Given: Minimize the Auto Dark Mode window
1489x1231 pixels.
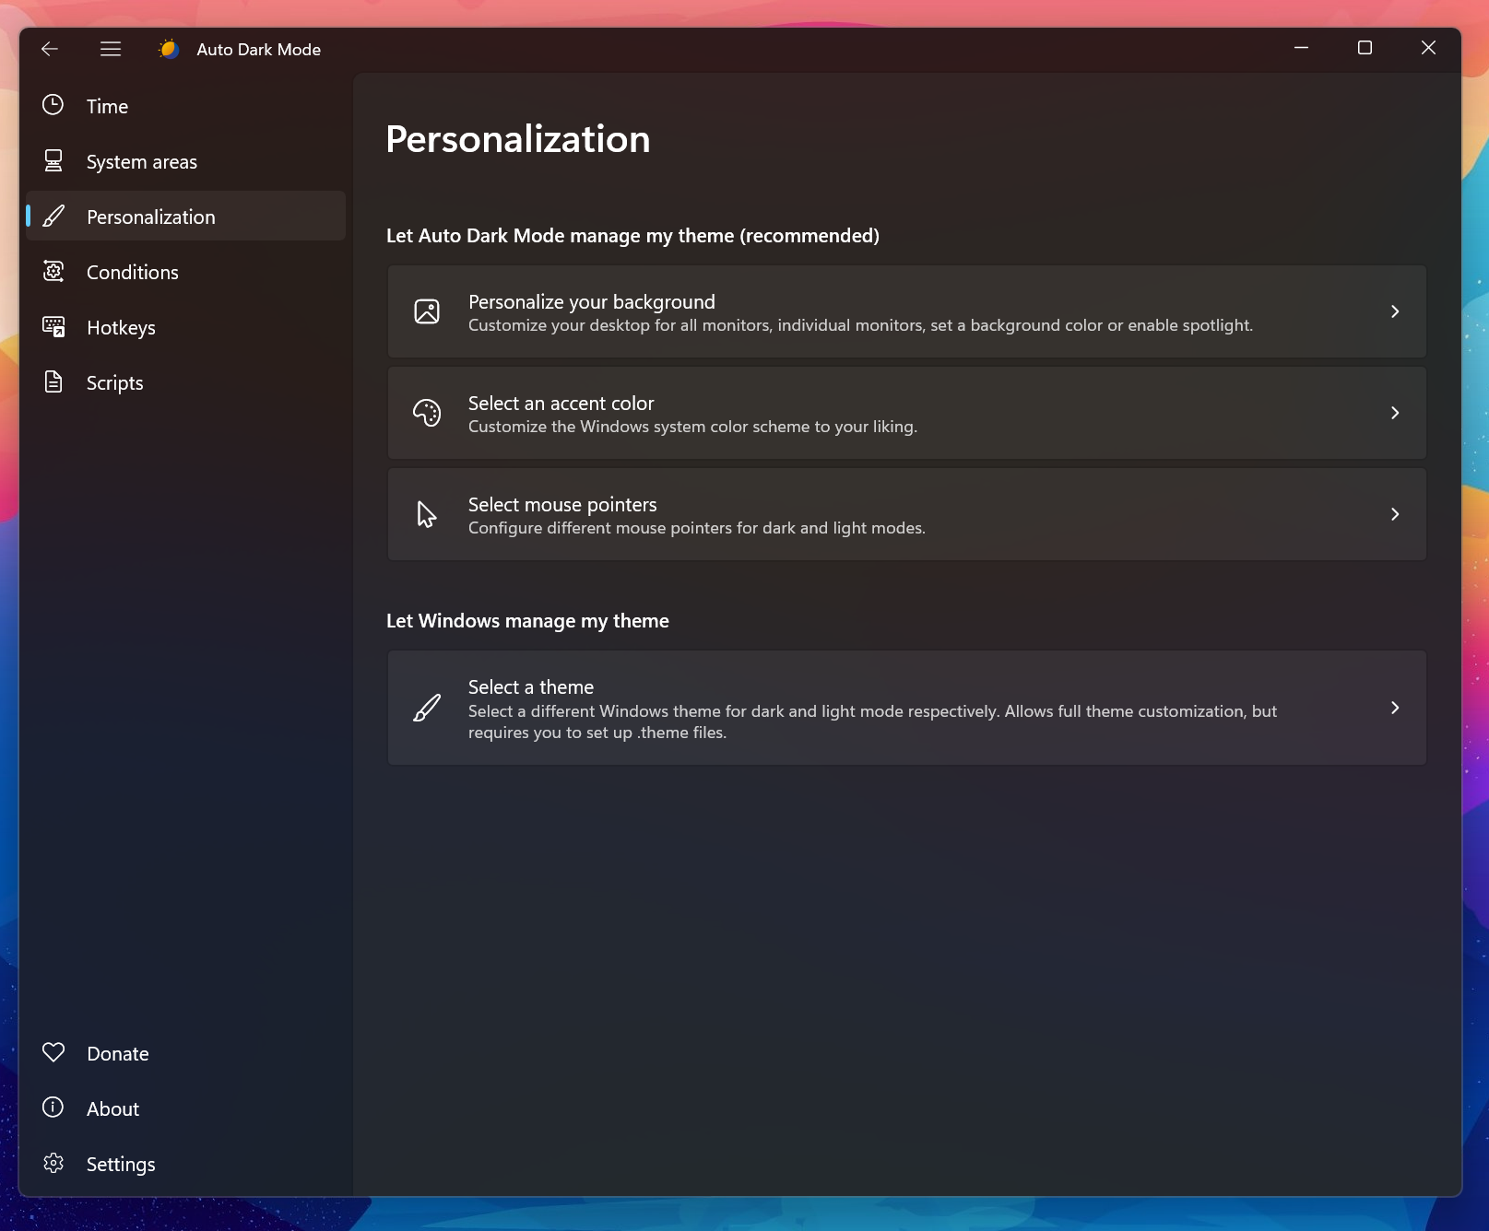Looking at the screenshot, I should (x=1301, y=48).
